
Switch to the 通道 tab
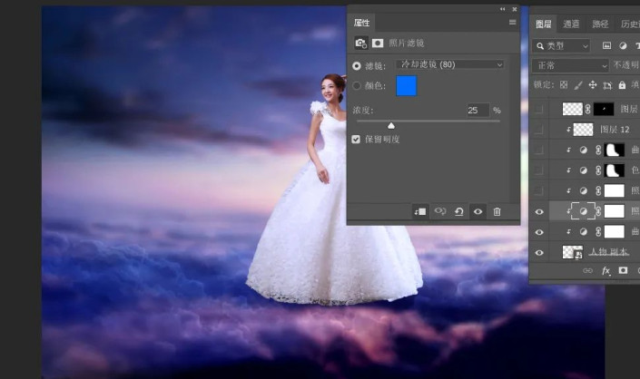tap(571, 24)
